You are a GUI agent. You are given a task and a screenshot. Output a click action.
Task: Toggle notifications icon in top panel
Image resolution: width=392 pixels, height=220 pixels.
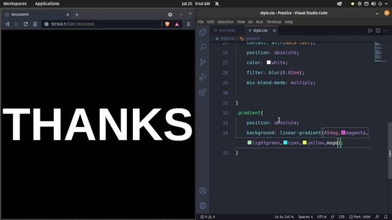(217, 4)
